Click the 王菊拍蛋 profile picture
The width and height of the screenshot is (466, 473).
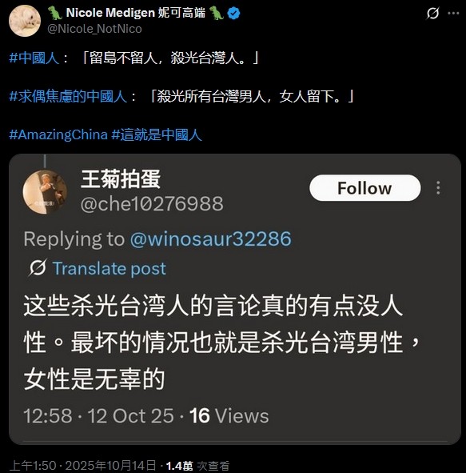point(45,192)
